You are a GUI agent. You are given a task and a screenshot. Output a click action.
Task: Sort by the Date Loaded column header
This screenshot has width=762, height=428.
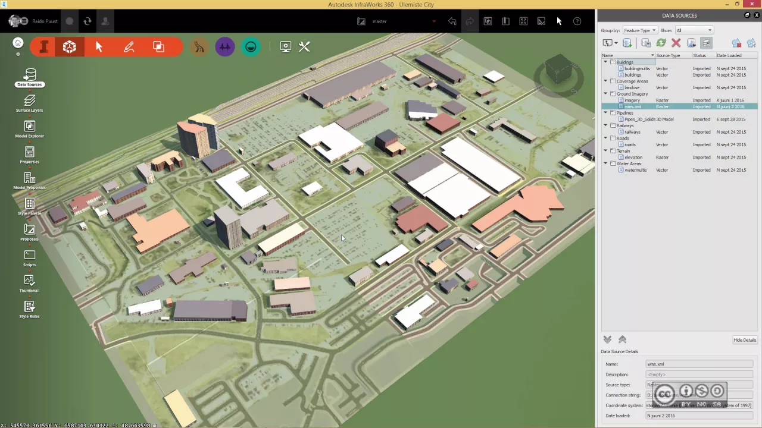pos(736,55)
